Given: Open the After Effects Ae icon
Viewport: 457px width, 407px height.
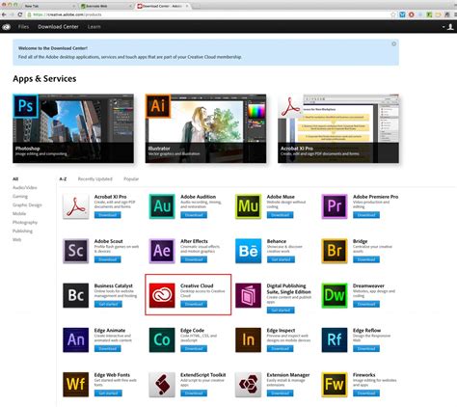Looking at the screenshot, I should click(x=162, y=251).
